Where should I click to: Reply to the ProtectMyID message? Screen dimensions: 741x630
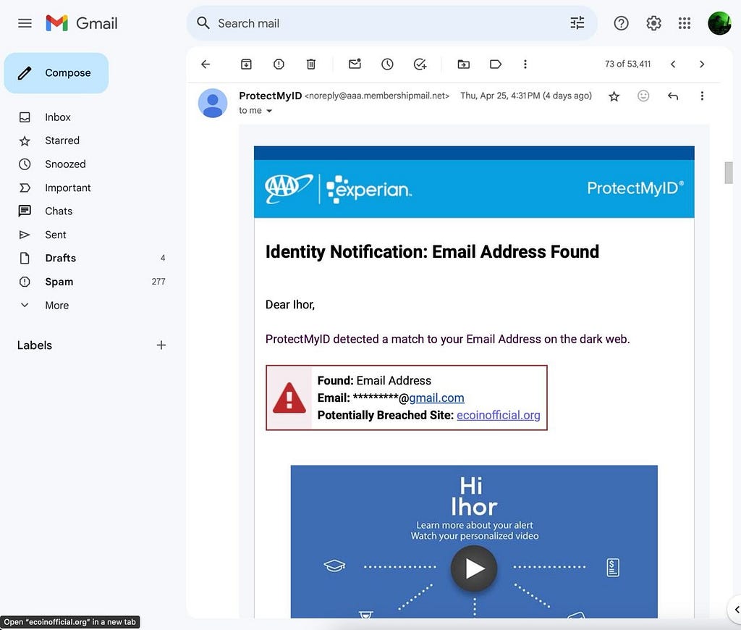tap(673, 96)
